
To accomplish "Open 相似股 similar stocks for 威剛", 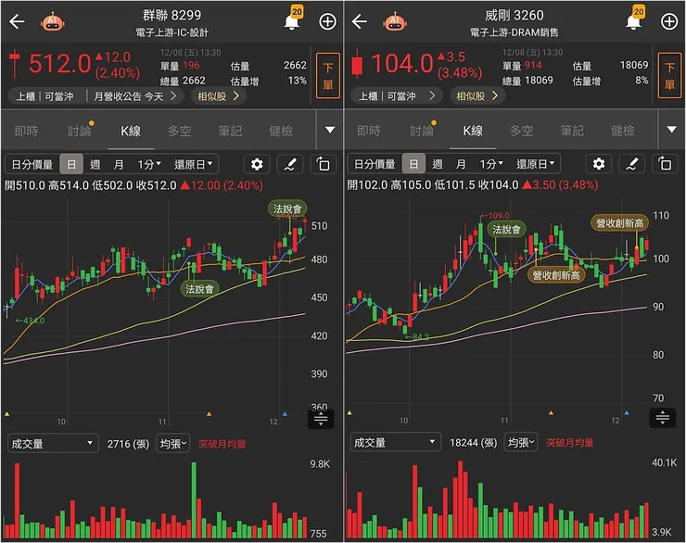I will (477, 95).
